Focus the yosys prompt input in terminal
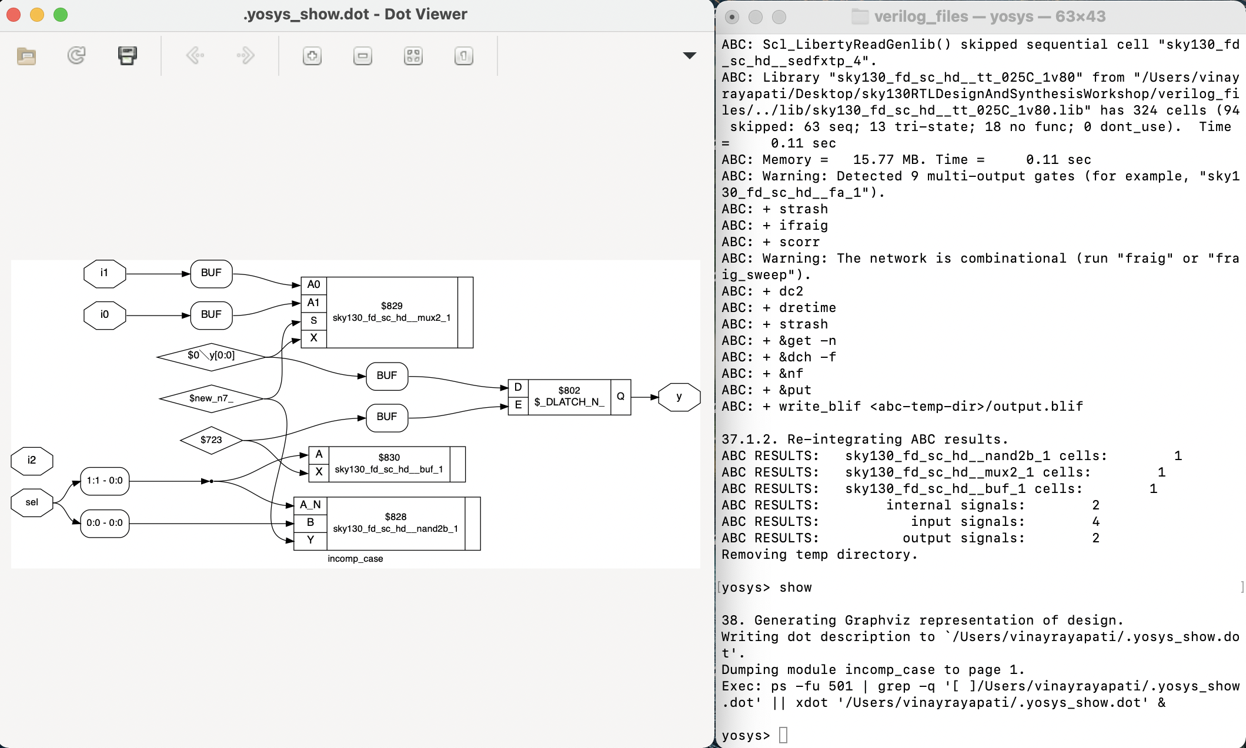 click(x=783, y=734)
